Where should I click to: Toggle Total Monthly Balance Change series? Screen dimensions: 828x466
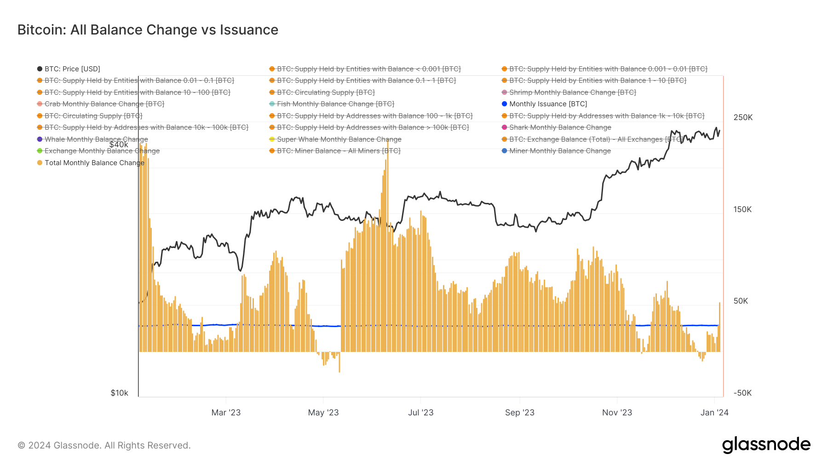[94, 163]
